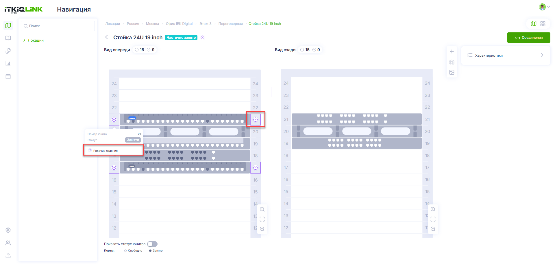The image size is (555, 266).
Task: Toggle Показать статус юнитов switch
Action: point(152,244)
